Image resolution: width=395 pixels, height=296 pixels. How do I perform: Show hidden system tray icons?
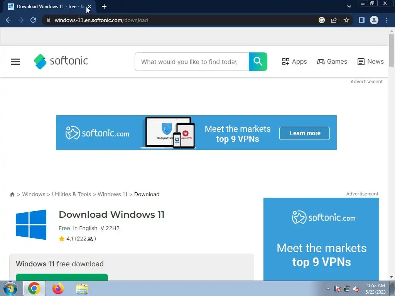click(328, 289)
